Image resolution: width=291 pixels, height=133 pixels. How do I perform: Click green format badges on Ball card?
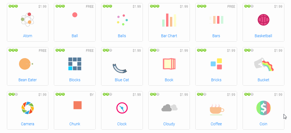click(x=60, y=6)
